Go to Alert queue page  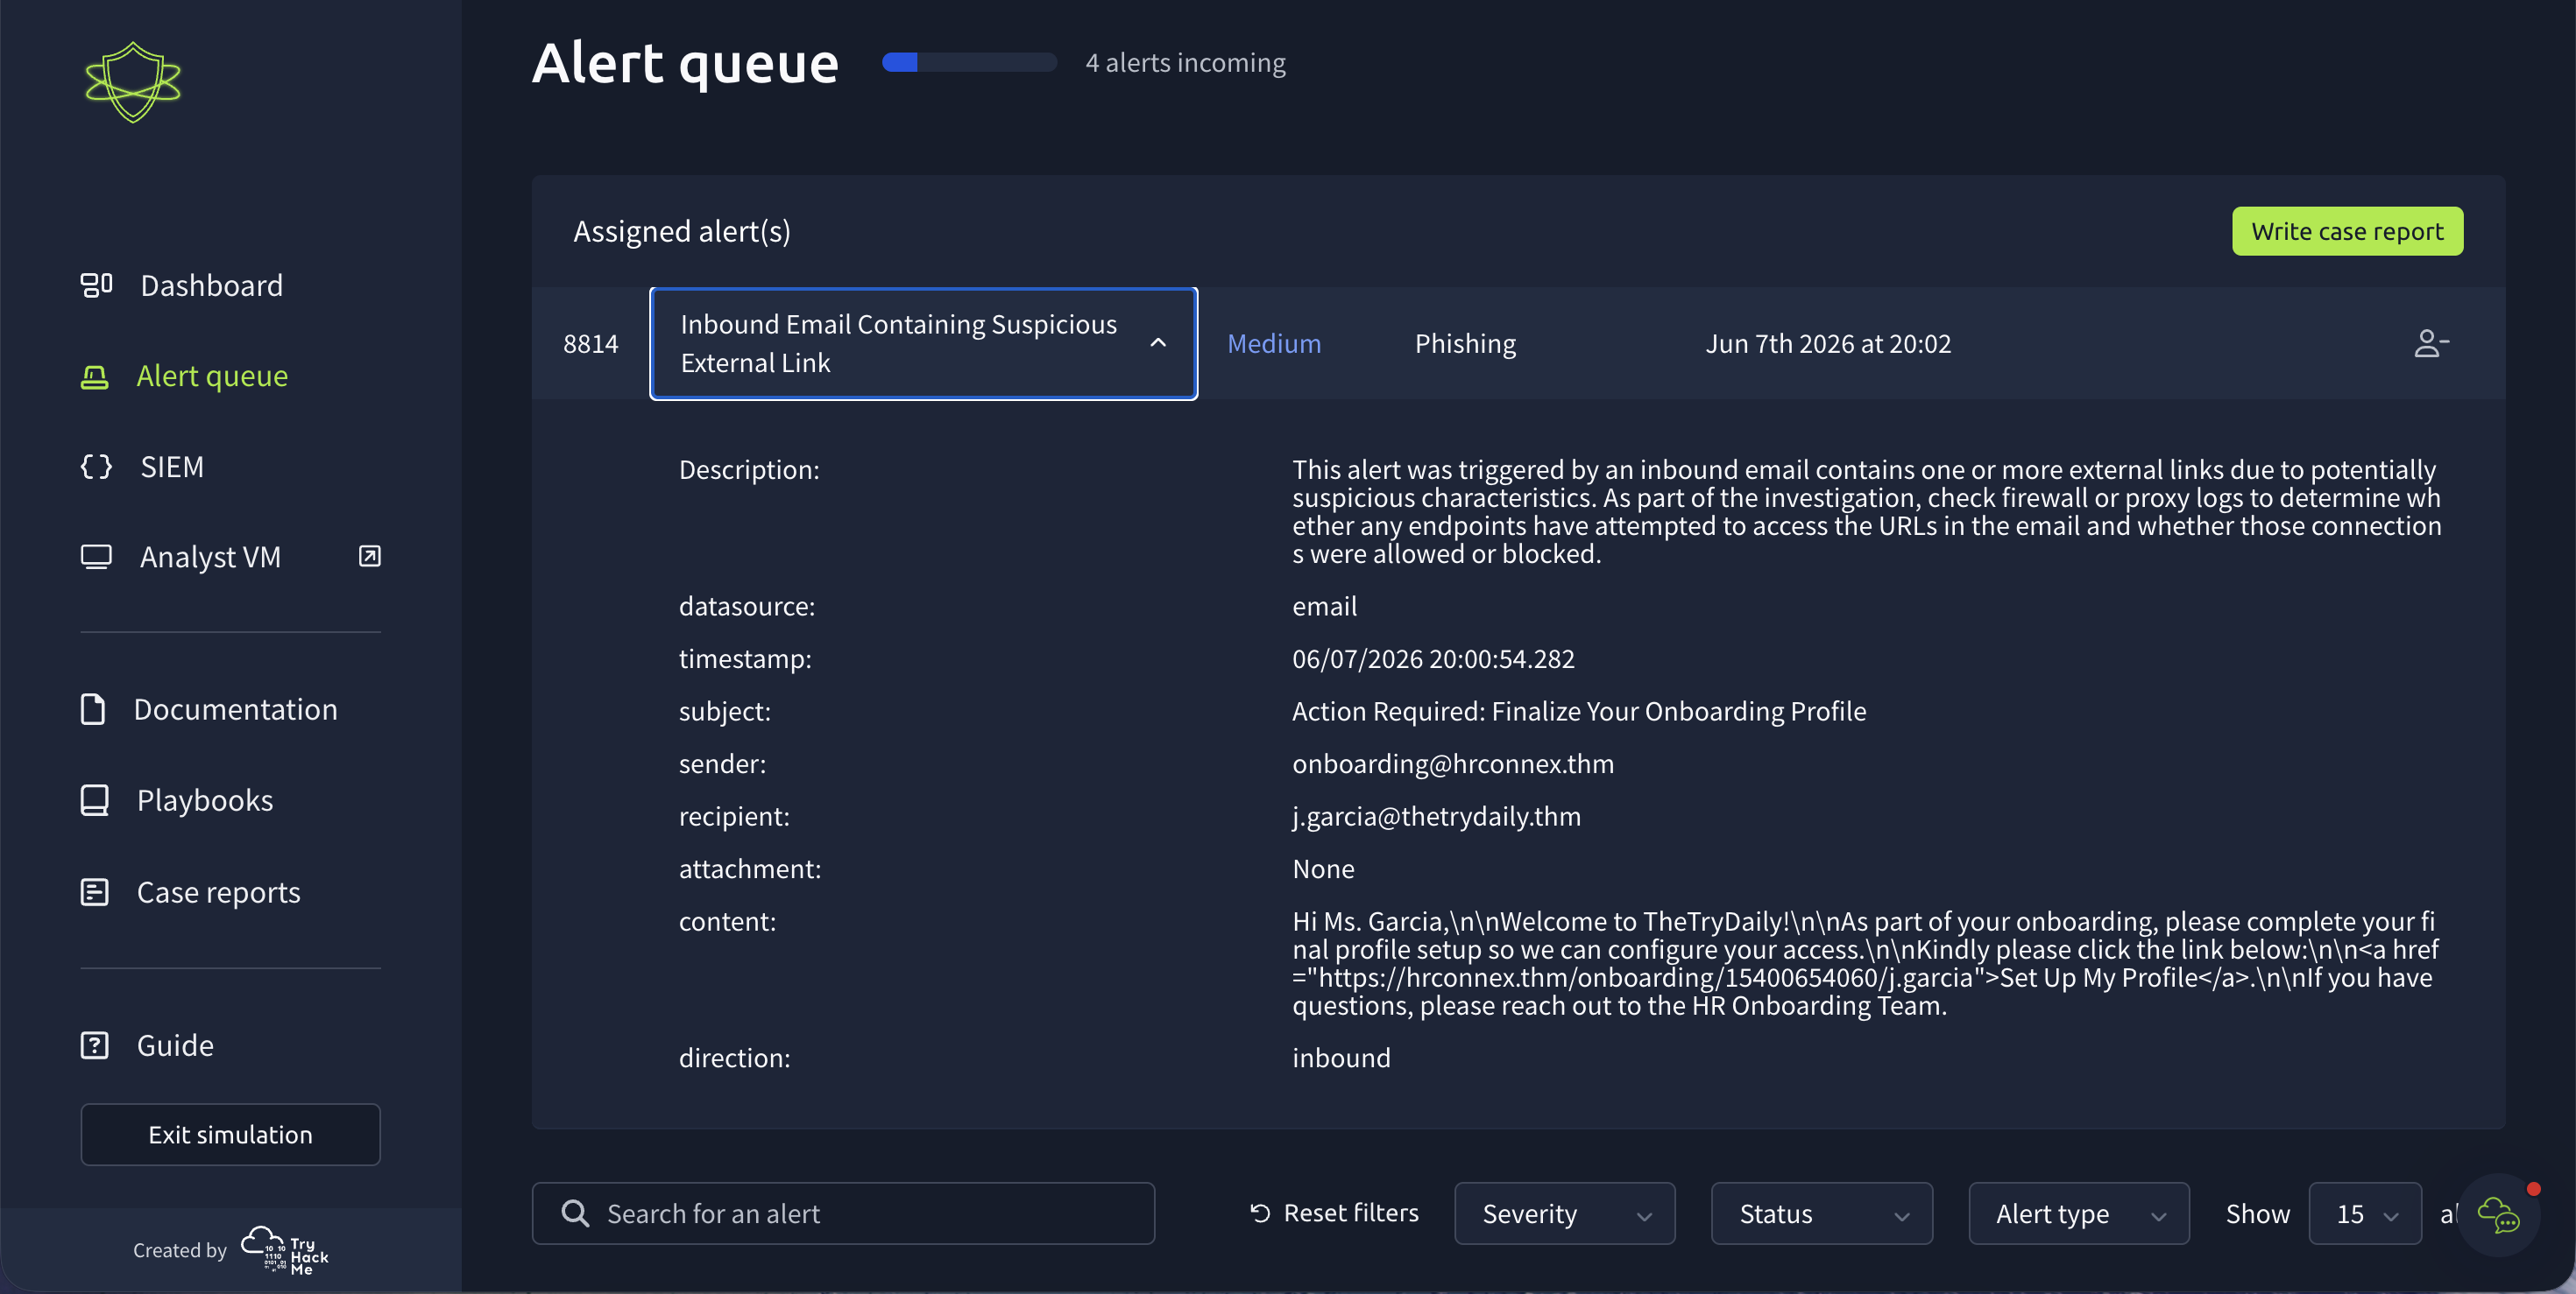tap(212, 376)
